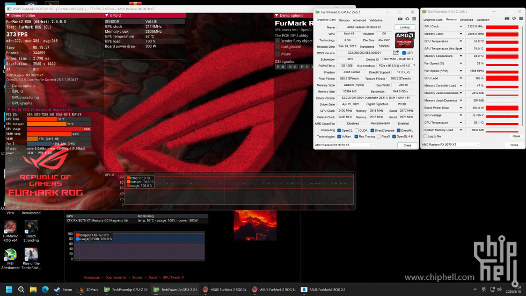Screen dimensions: 526x296
Task: Open the FurMark Homepage link
Action: pyautogui.click(x=92, y=278)
